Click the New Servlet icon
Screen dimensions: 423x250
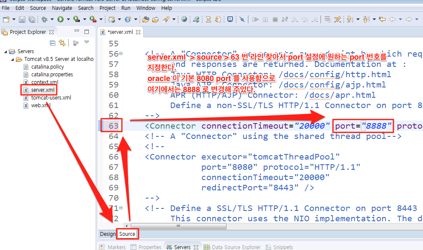point(128,19)
